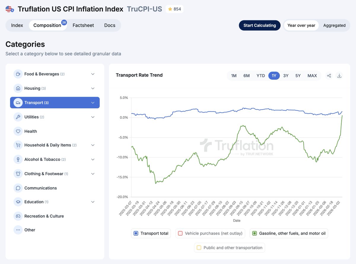Enable the Vehicle purchases (net outlay) series
This screenshot has width=356, height=264.
click(210, 233)
